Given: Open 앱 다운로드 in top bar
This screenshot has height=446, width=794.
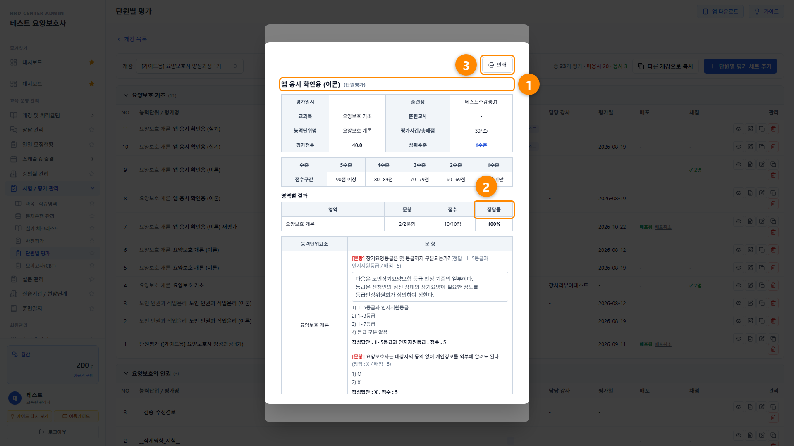Looking at the screenshot, I should pyautogui.click(x=720, y=12).
